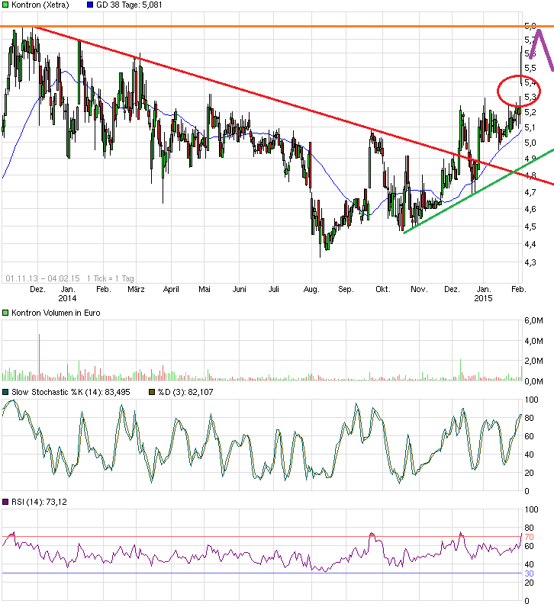
Task: Click the green Kontron (Xetra) legend swatch
Action: point(5,5)
